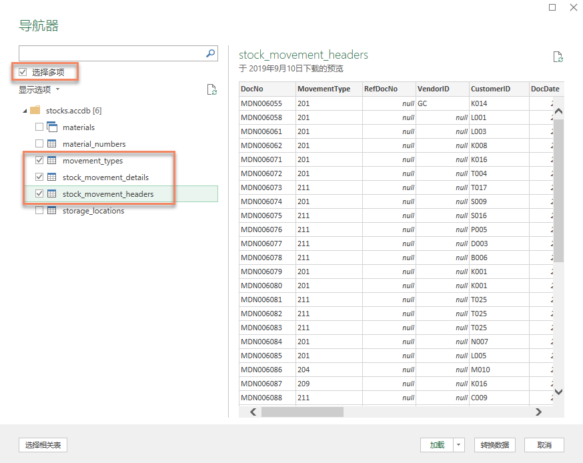The width and height of the screenshot is (583, 463).
Task: Click the VendorID column header
Action: point(442,89)
